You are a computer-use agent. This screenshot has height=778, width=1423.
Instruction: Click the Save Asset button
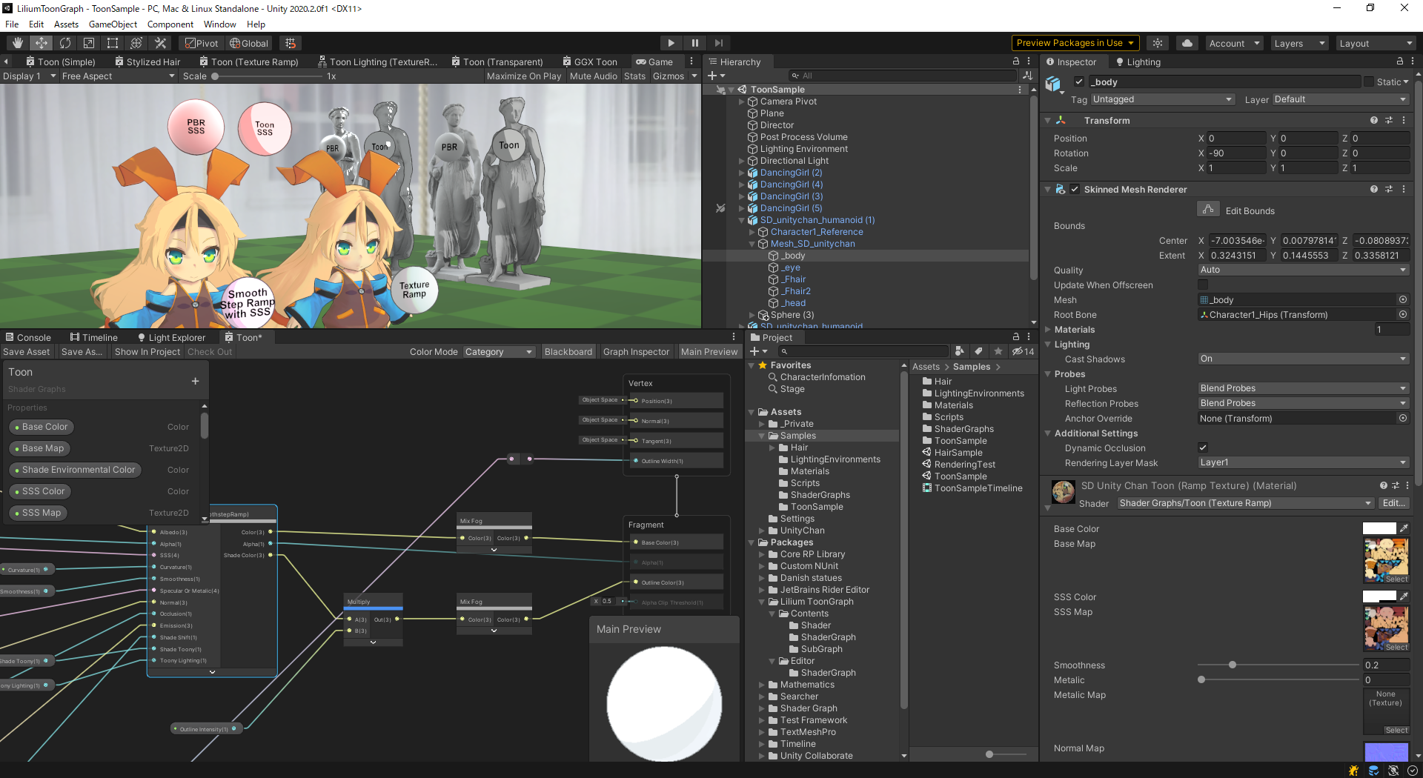27,352
